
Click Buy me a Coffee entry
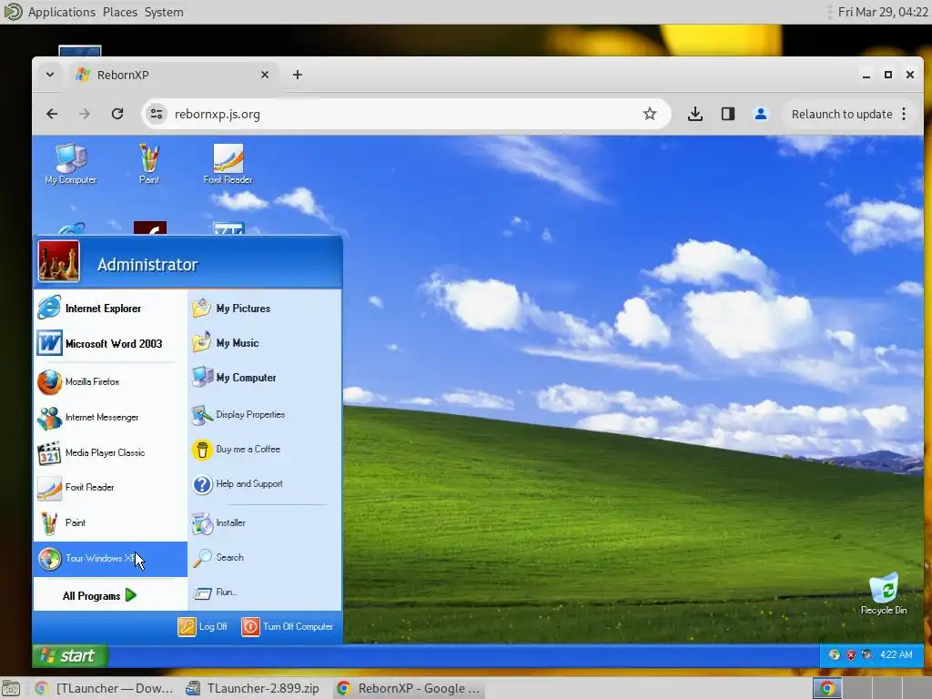click(265, 450)
